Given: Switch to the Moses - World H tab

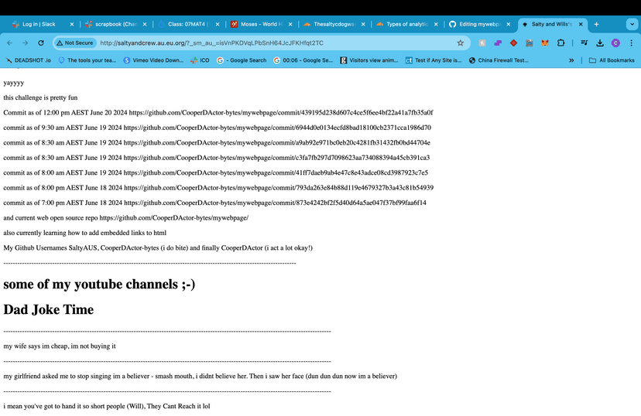Looking at the screenshot, I should pos(261,24).
